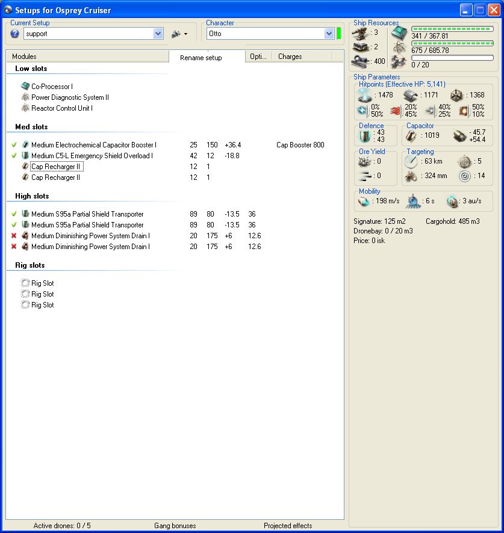The width and height of the screenshot is (504, 533).
Task: Click the Med slots section header
Action: 31,127
